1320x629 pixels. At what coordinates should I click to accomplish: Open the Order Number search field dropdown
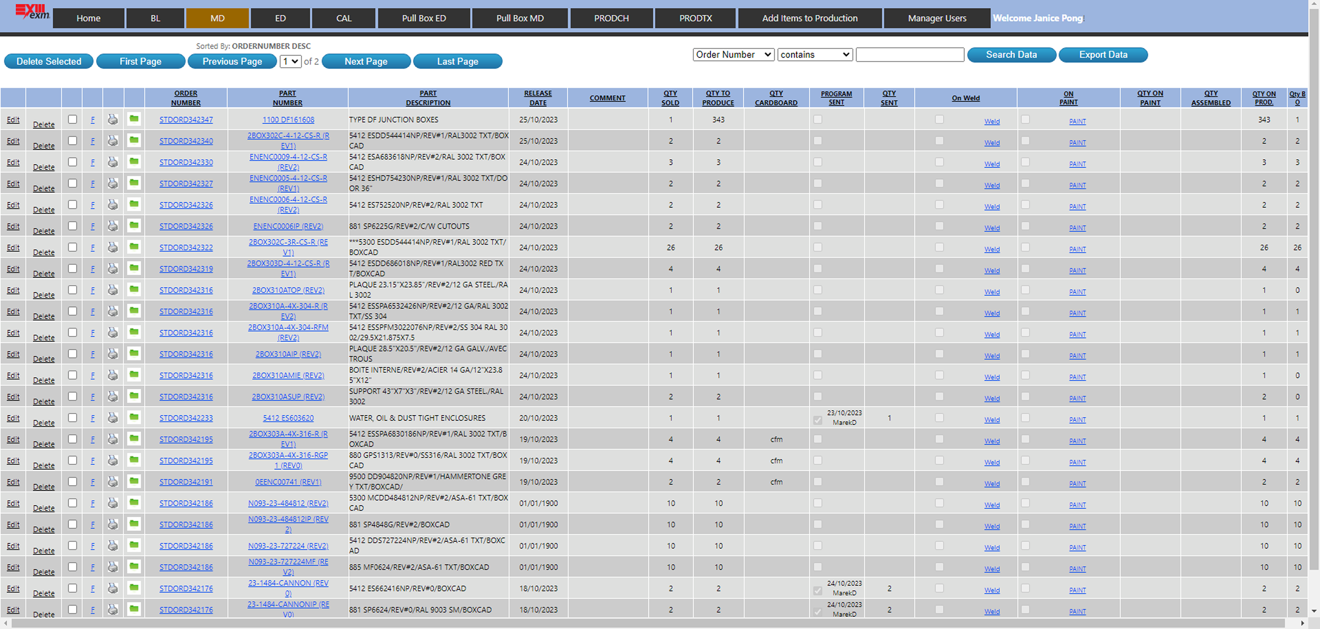[733, 55]
